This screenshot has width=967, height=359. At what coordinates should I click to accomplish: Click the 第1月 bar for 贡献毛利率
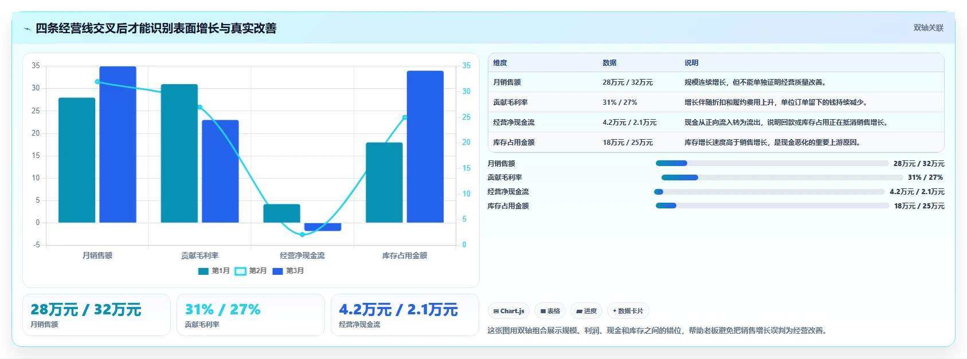(x=179, y=153)
